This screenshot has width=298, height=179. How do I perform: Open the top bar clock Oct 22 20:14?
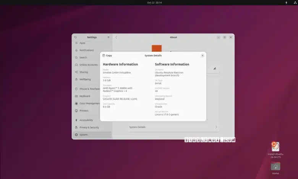154,3
